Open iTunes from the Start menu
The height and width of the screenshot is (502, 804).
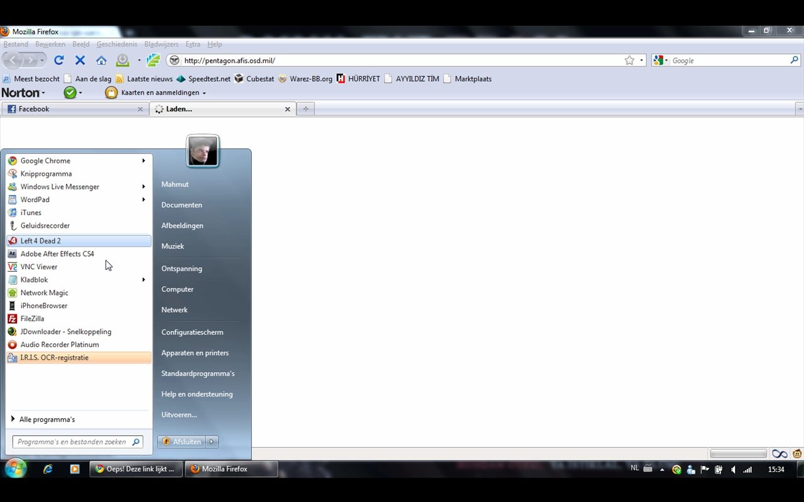(x=79, y=213)
